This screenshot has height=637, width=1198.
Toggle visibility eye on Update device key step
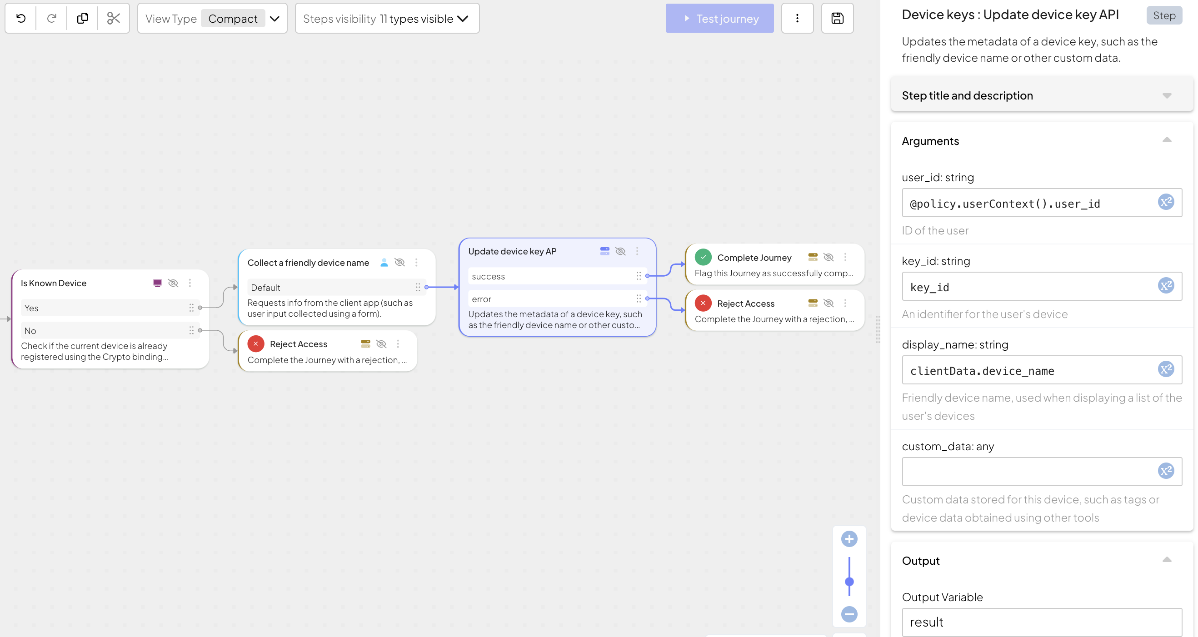pyautogui.click(x=620, y=251)
